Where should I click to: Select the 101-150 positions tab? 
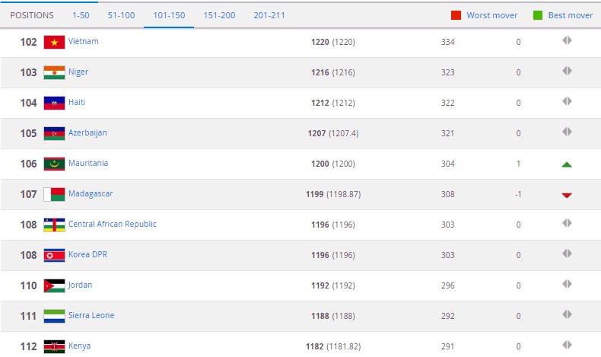click(169, 15)
